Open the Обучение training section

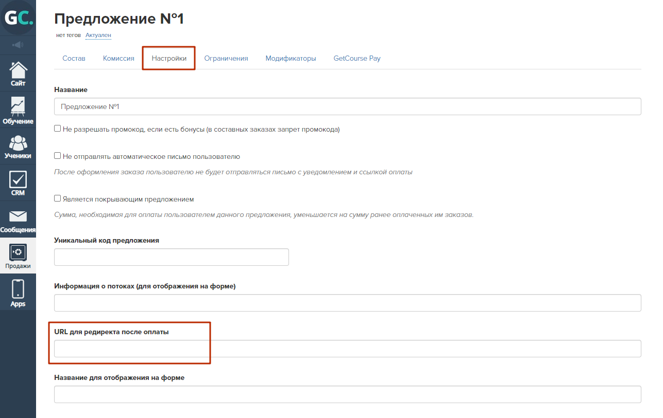pos(18,111)
